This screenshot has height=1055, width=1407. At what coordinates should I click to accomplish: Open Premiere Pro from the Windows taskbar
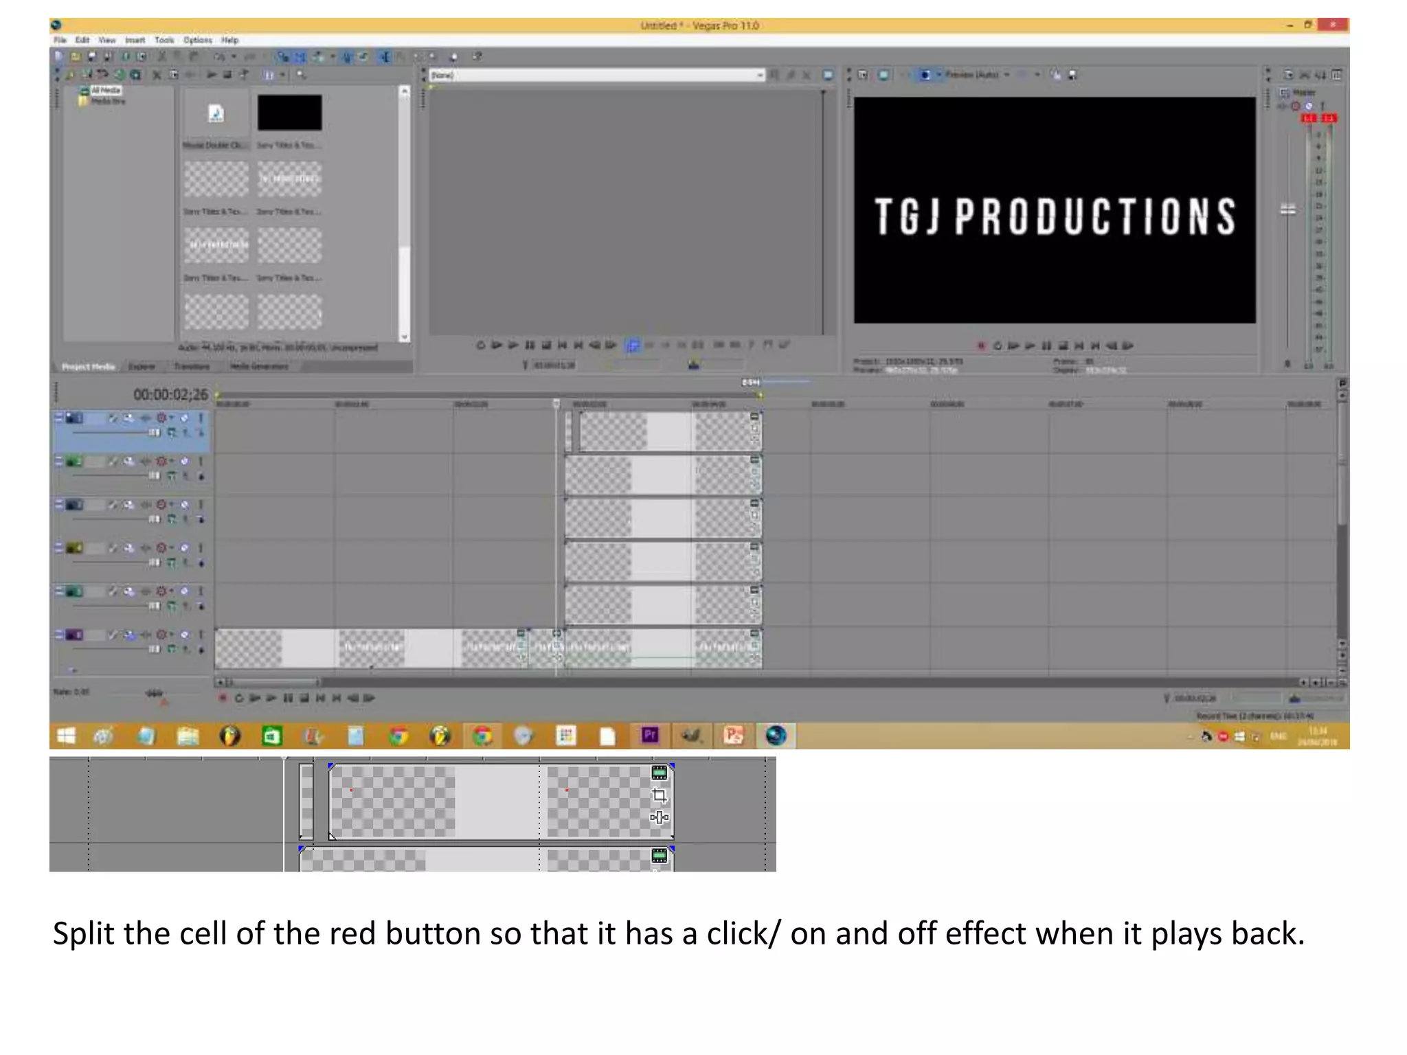point(650,736)
